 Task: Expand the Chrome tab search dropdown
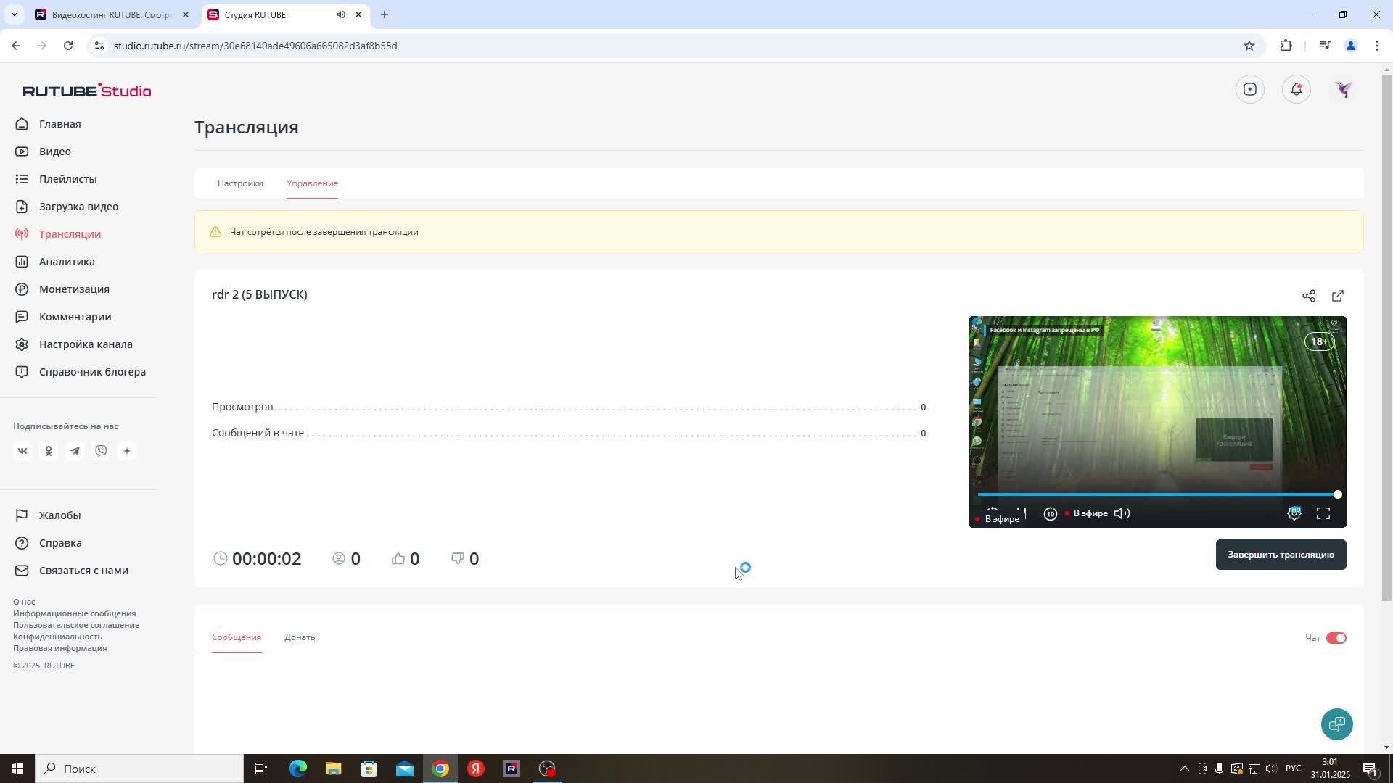(14, 14)
